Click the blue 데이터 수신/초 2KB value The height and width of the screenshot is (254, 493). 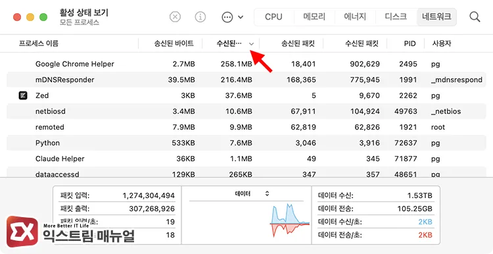(425, 222)
